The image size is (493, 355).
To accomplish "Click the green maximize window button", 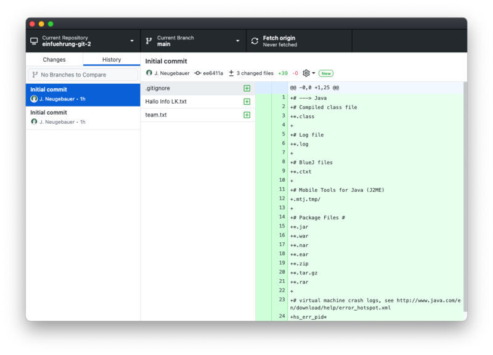I will pyautogui.click(x=51, y=24).
